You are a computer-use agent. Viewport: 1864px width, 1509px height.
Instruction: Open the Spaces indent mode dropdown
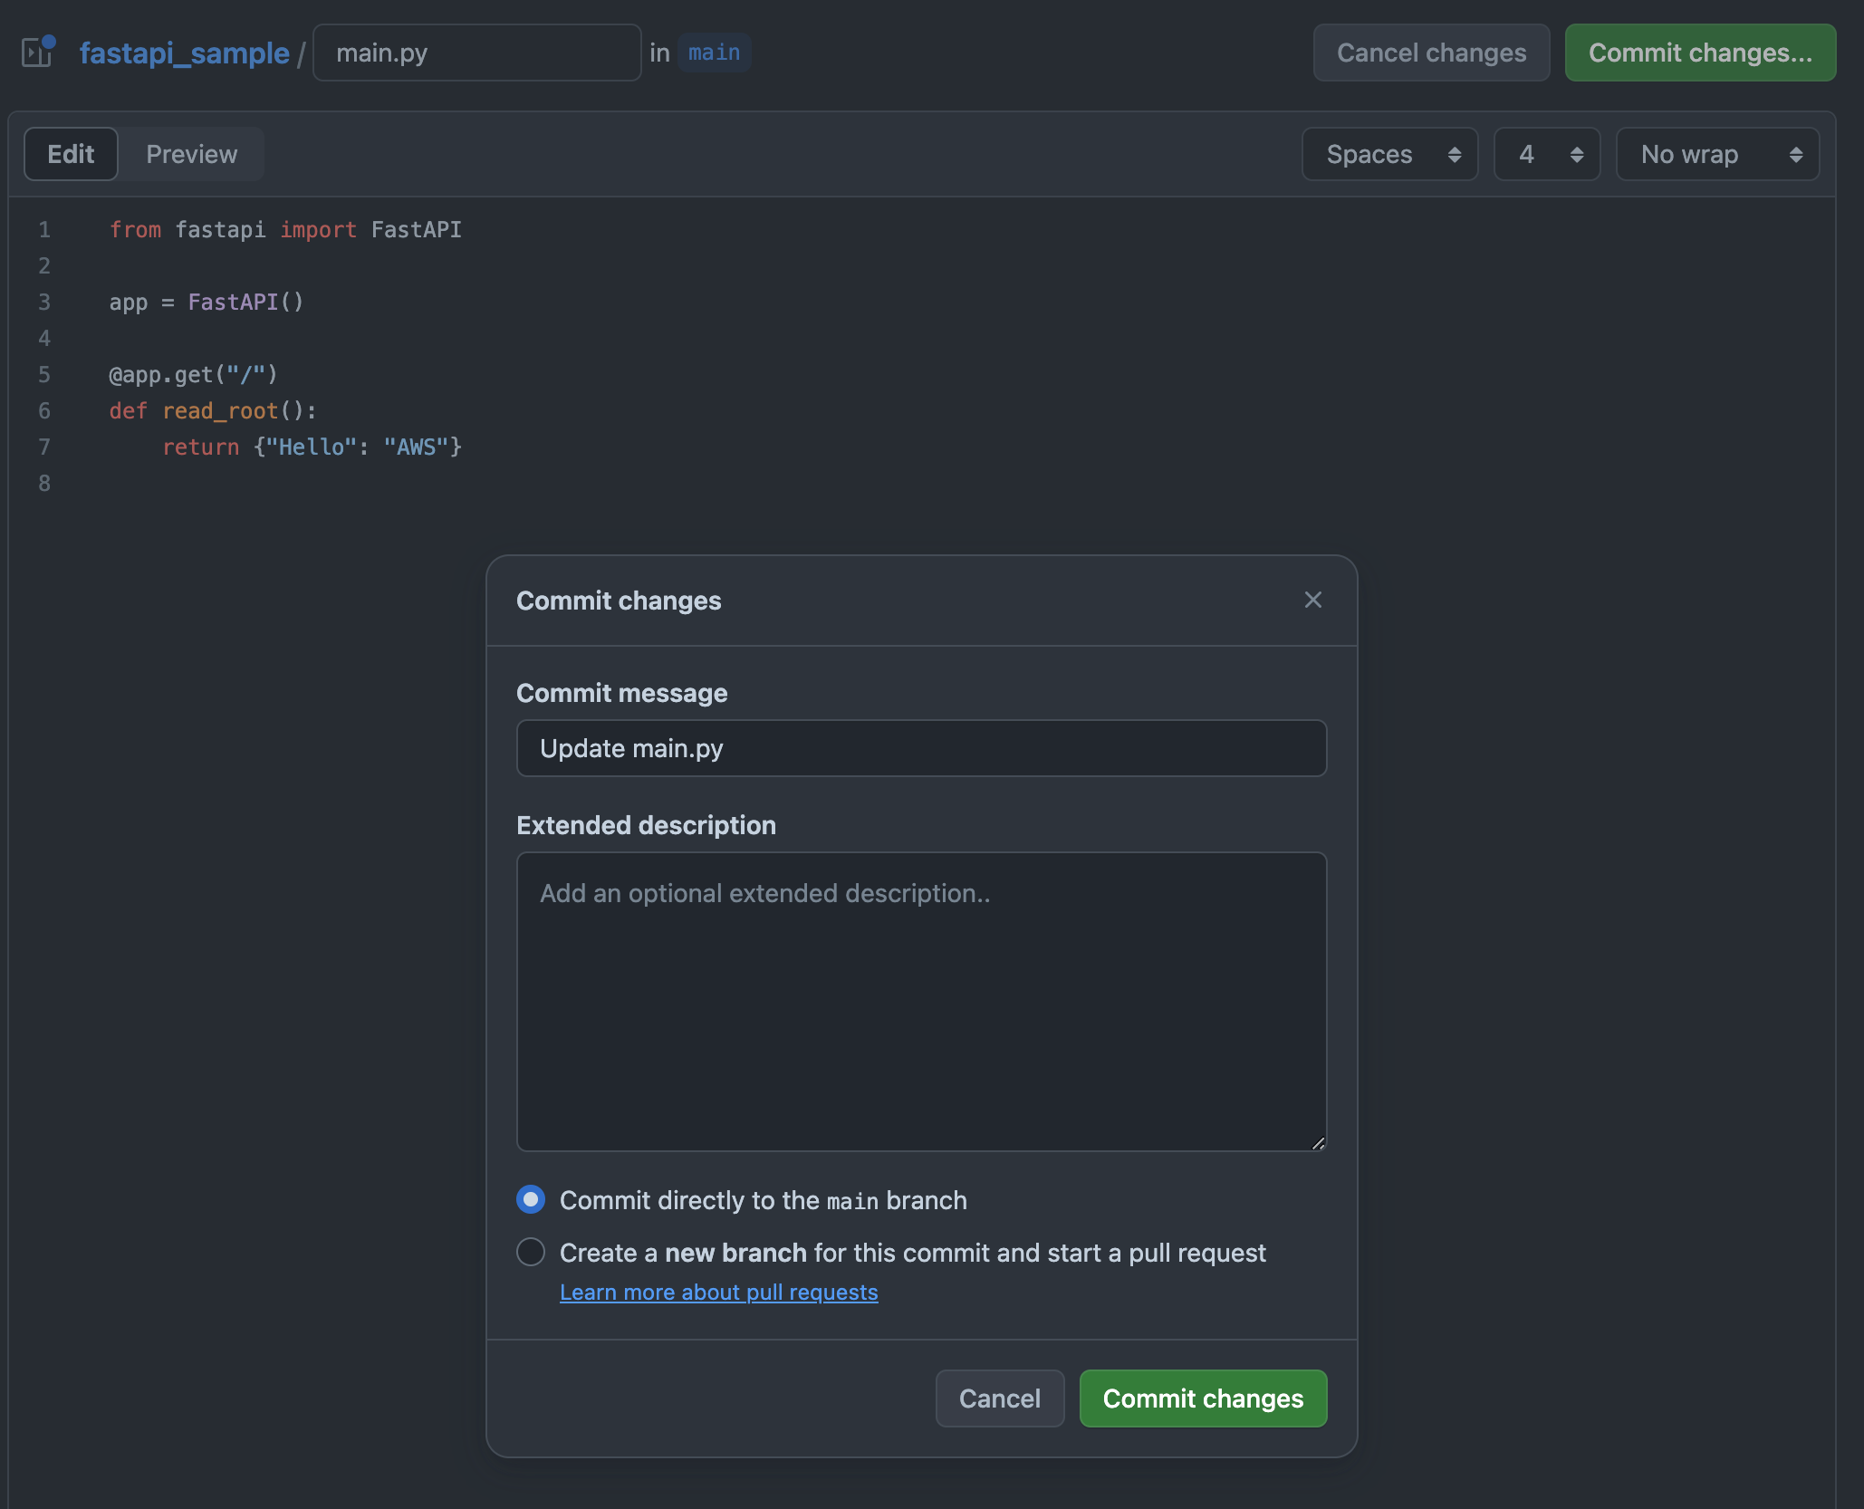[1390, 154]
